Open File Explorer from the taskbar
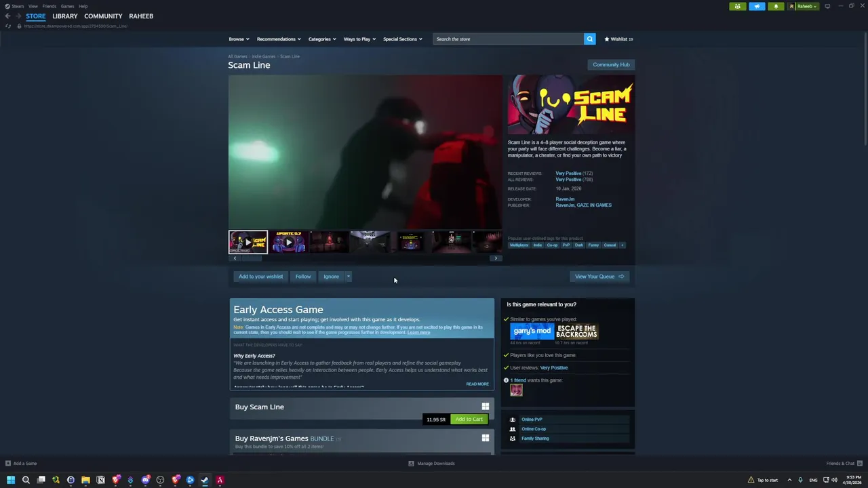Image resolution: width=868 pixels, height=488 pixels. tap(85, 480)
